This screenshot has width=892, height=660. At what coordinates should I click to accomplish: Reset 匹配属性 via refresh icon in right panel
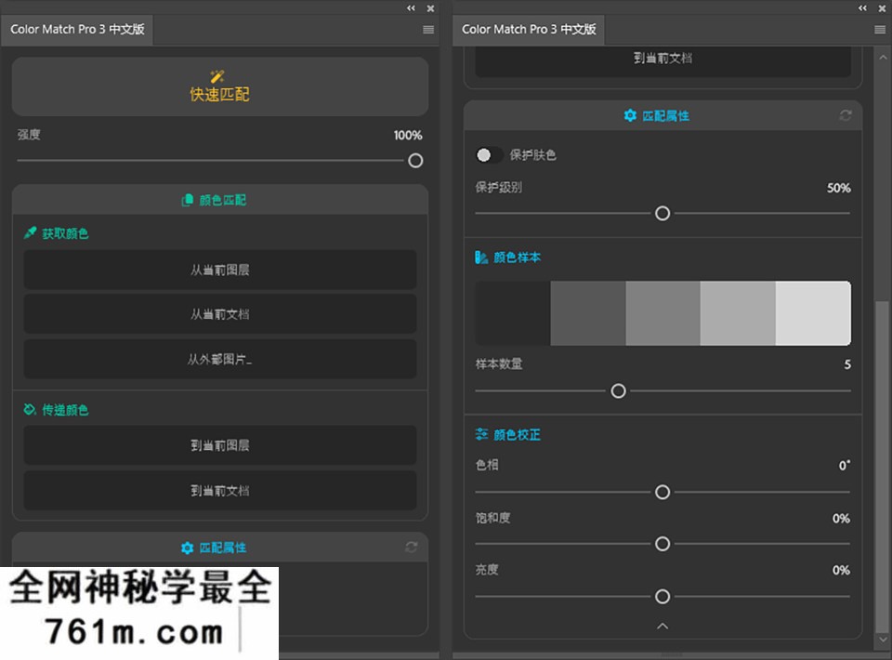tap(846, 115)
